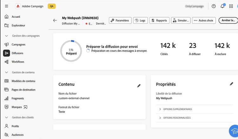
Task: Click the Audiences group icon
Action: pyautogui.click(x=7, y=135)
